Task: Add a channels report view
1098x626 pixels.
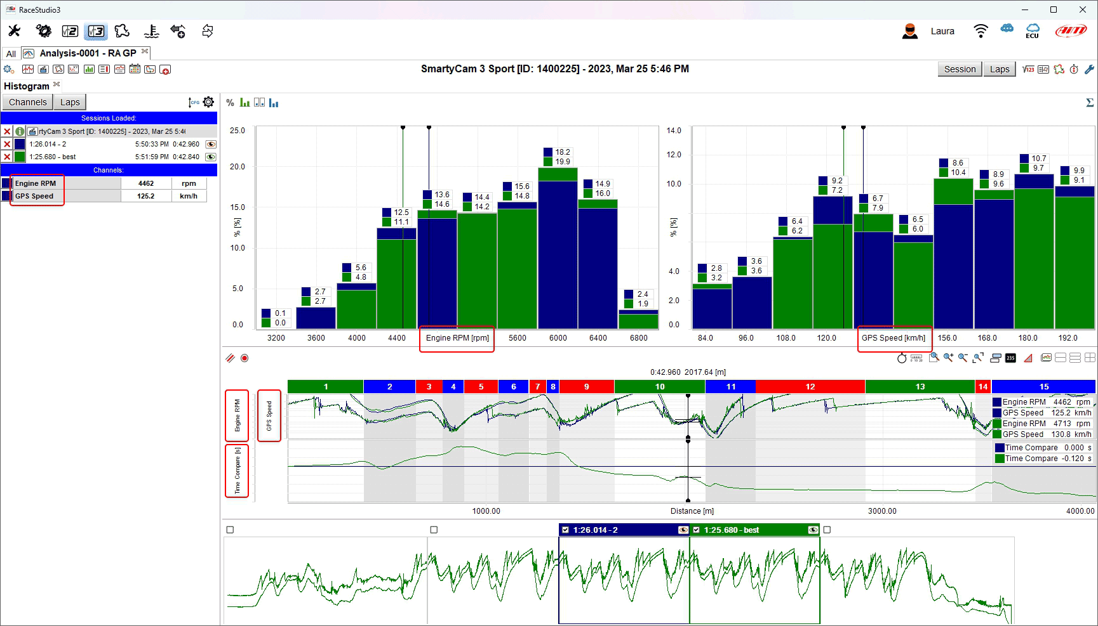Action: pos(104,69)
